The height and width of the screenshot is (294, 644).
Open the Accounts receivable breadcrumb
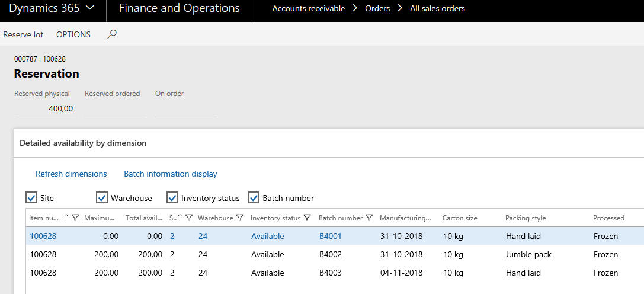[308, 9]
